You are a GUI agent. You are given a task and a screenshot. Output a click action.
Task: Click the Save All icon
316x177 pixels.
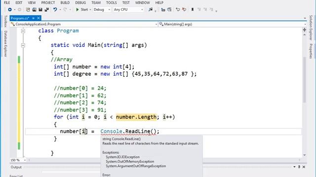click(x=47, y=9)
